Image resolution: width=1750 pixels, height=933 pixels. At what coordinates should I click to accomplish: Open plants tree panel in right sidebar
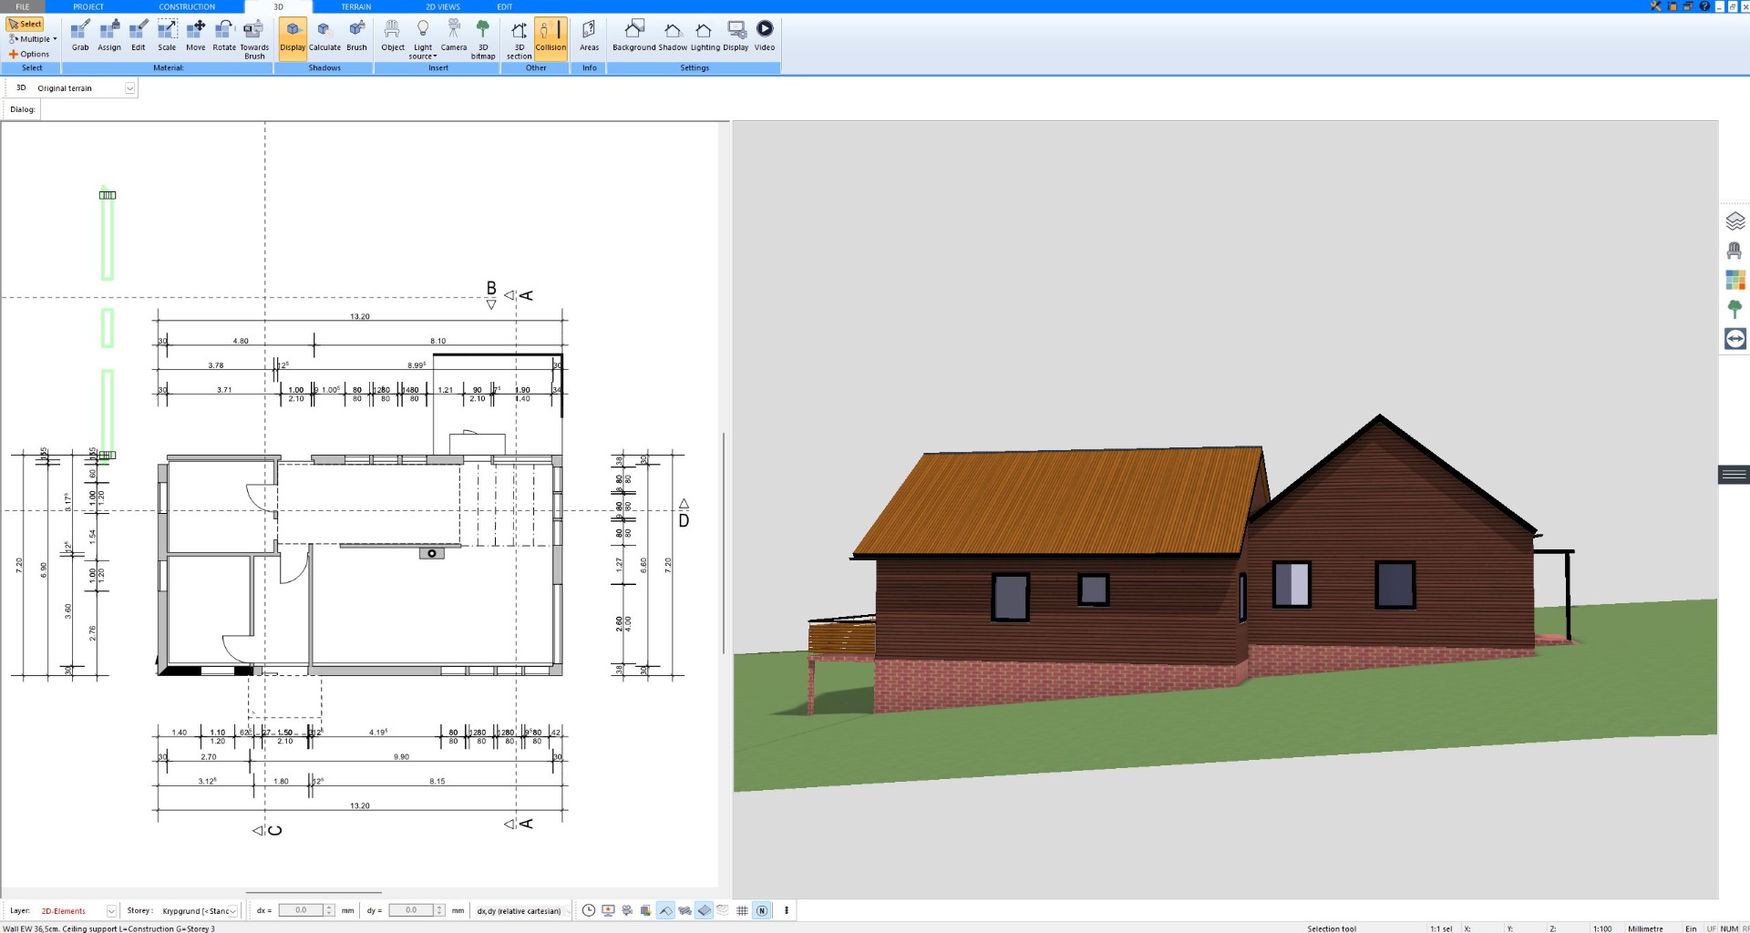(1735, 310)
